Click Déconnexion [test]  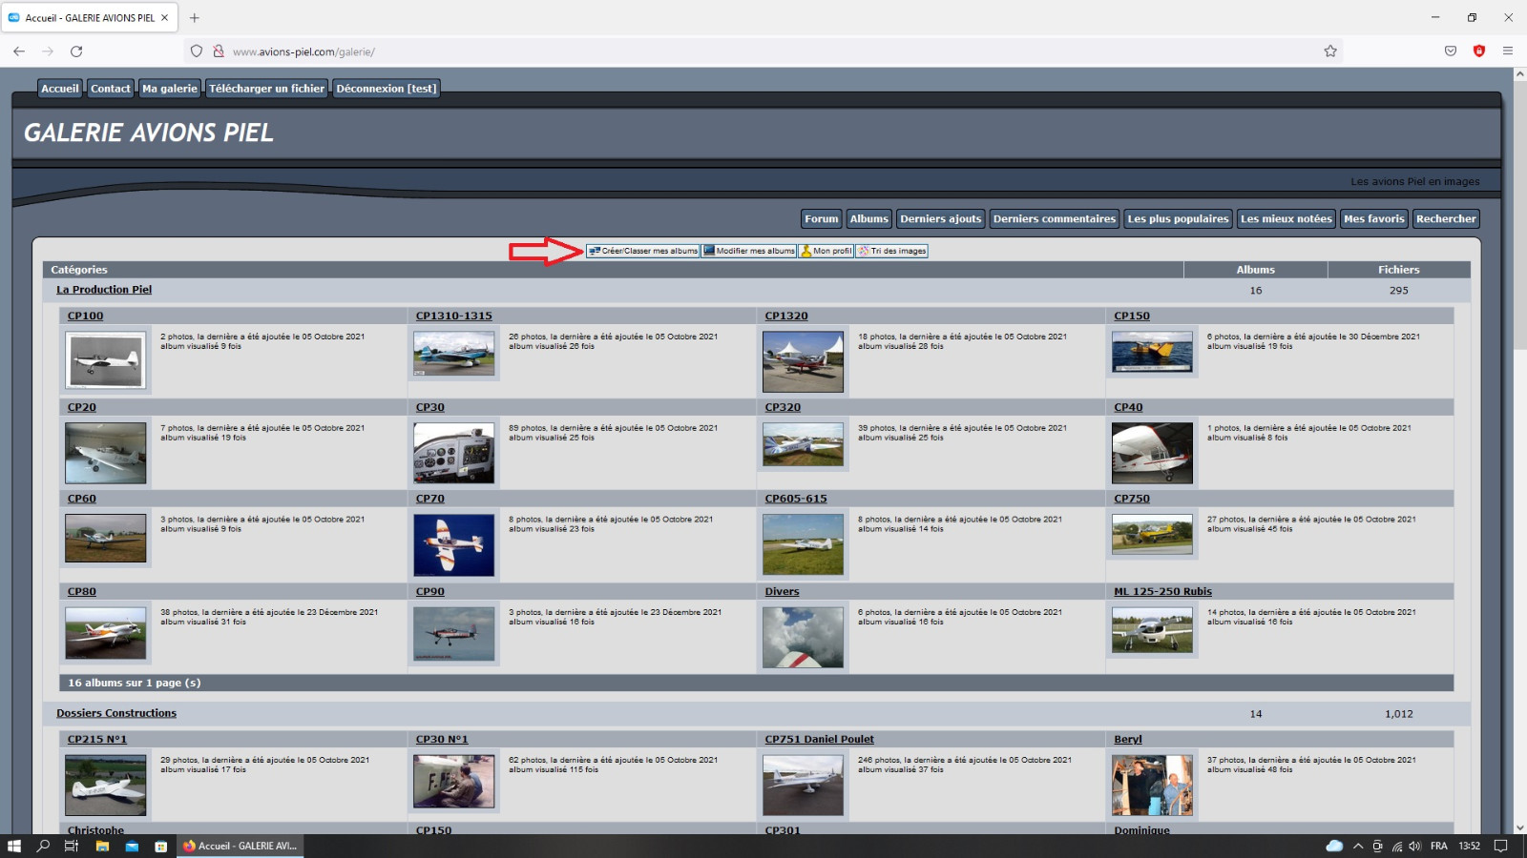point(387,89)
